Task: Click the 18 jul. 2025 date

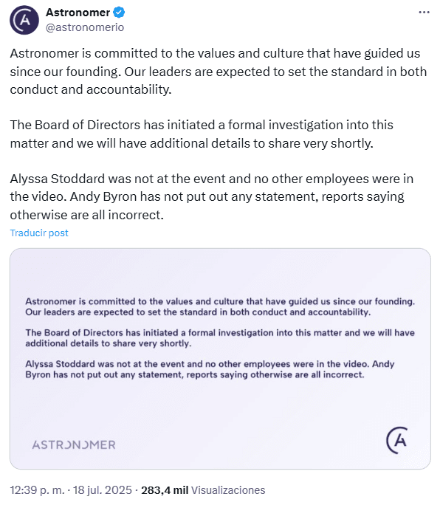Action: coord(103,490)
